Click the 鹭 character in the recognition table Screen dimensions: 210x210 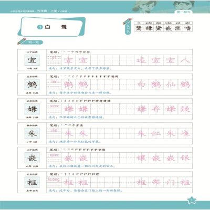(139, 28)
